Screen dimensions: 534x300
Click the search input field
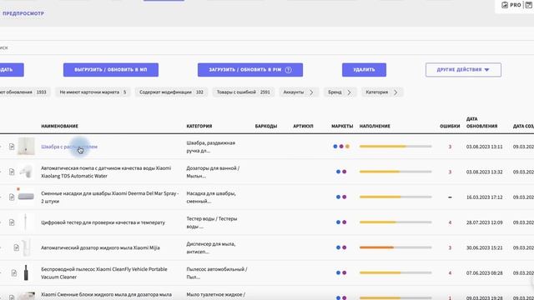pos(267,47)
